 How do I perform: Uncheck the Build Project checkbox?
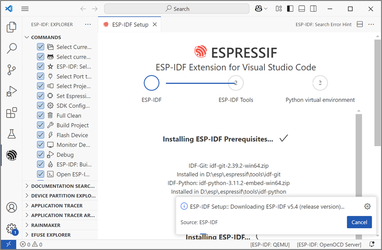[41, 125]
